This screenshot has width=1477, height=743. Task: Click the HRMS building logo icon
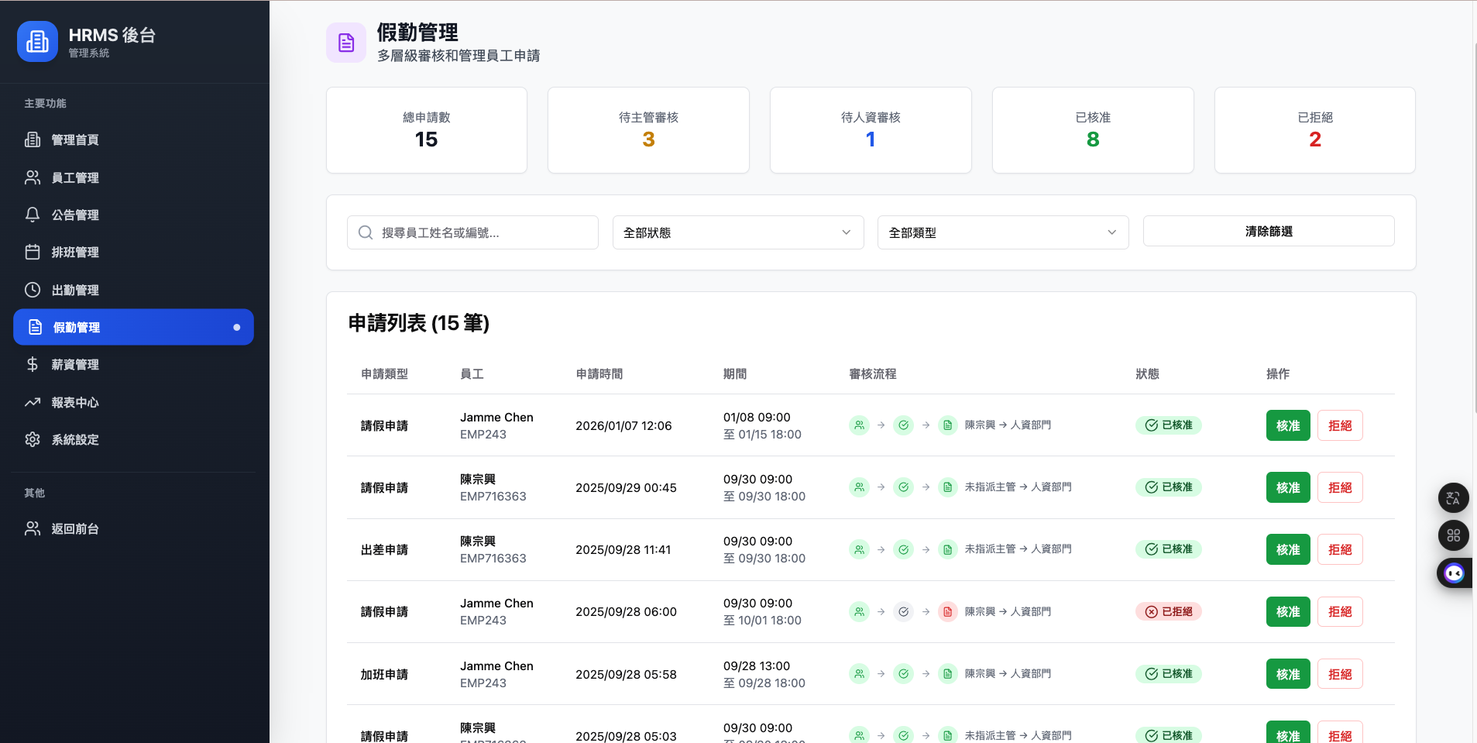(37, 41)
